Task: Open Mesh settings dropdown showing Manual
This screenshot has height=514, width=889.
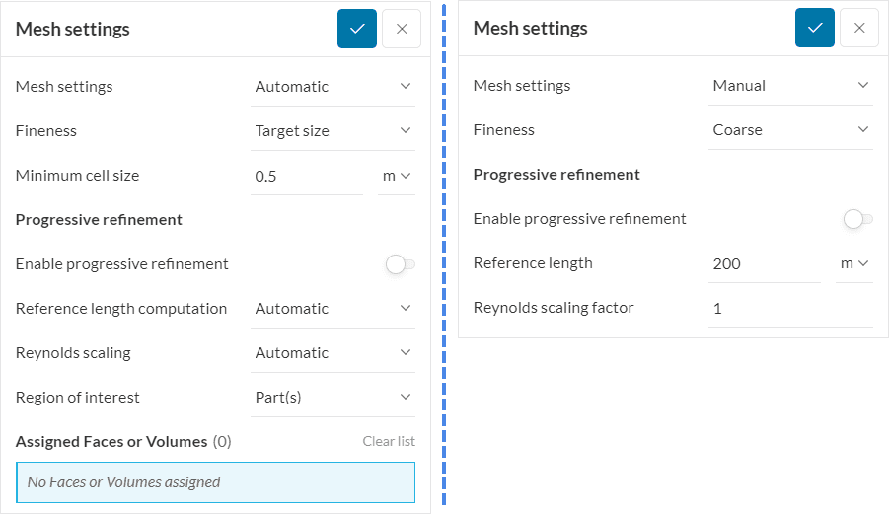Action: pyautogui.click(x=790, y=85)
